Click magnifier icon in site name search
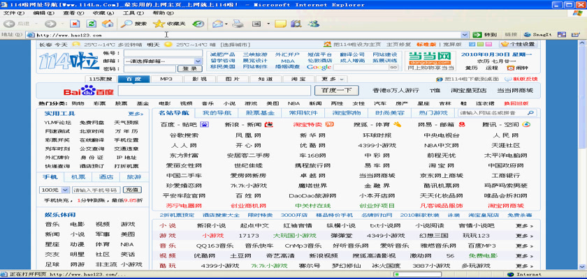Viewport: 587px width, 279px height. click(530, 113)
